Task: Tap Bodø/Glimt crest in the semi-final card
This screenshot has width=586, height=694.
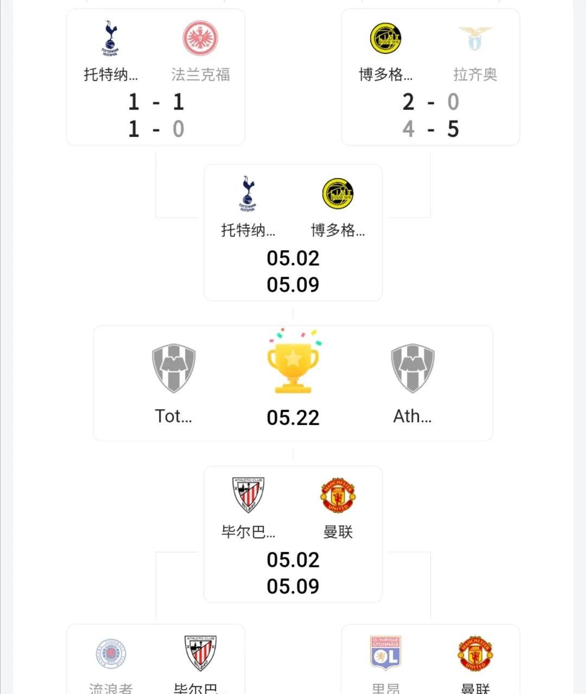Action: tap(338, 194)
